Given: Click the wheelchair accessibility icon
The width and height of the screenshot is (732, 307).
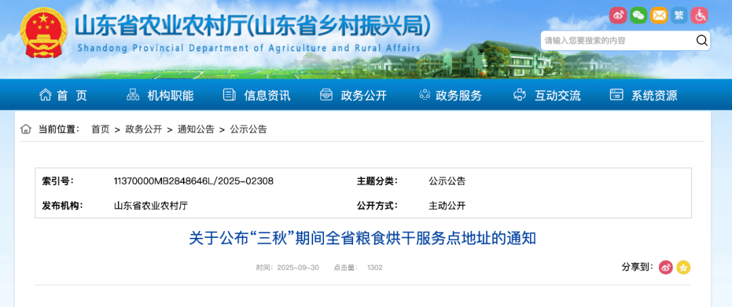Looking at the screenshot, I should click(699, 15).
